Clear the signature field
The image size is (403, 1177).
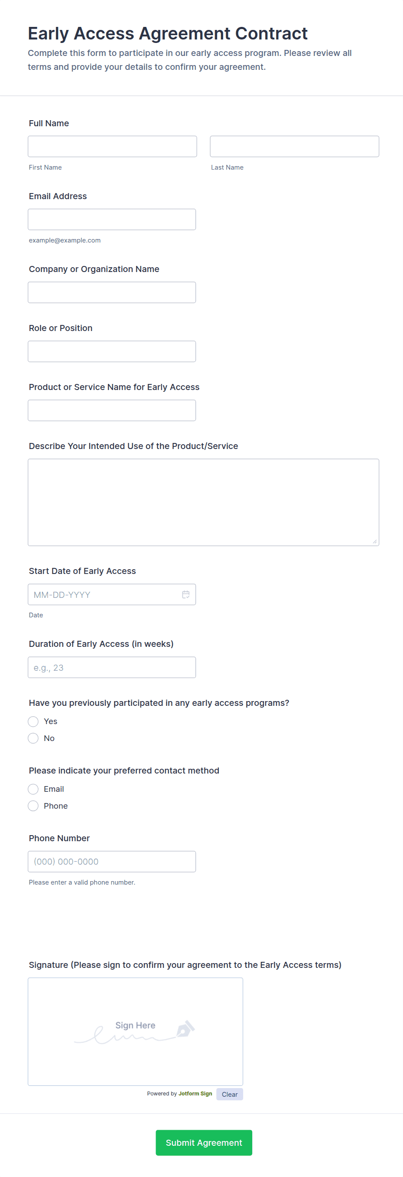click(230, 1094)
